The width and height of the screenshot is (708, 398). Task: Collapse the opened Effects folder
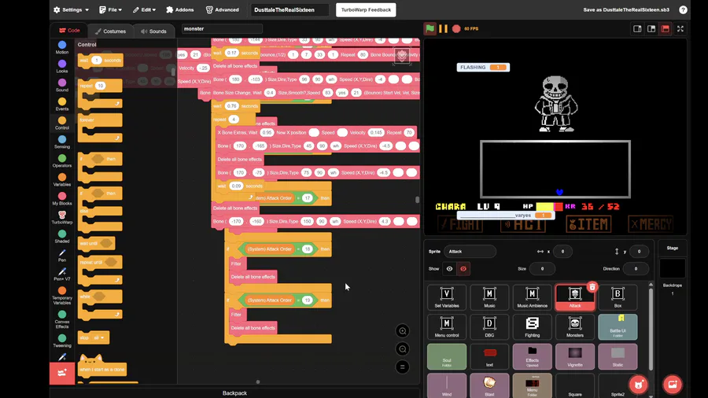(532, 356)
